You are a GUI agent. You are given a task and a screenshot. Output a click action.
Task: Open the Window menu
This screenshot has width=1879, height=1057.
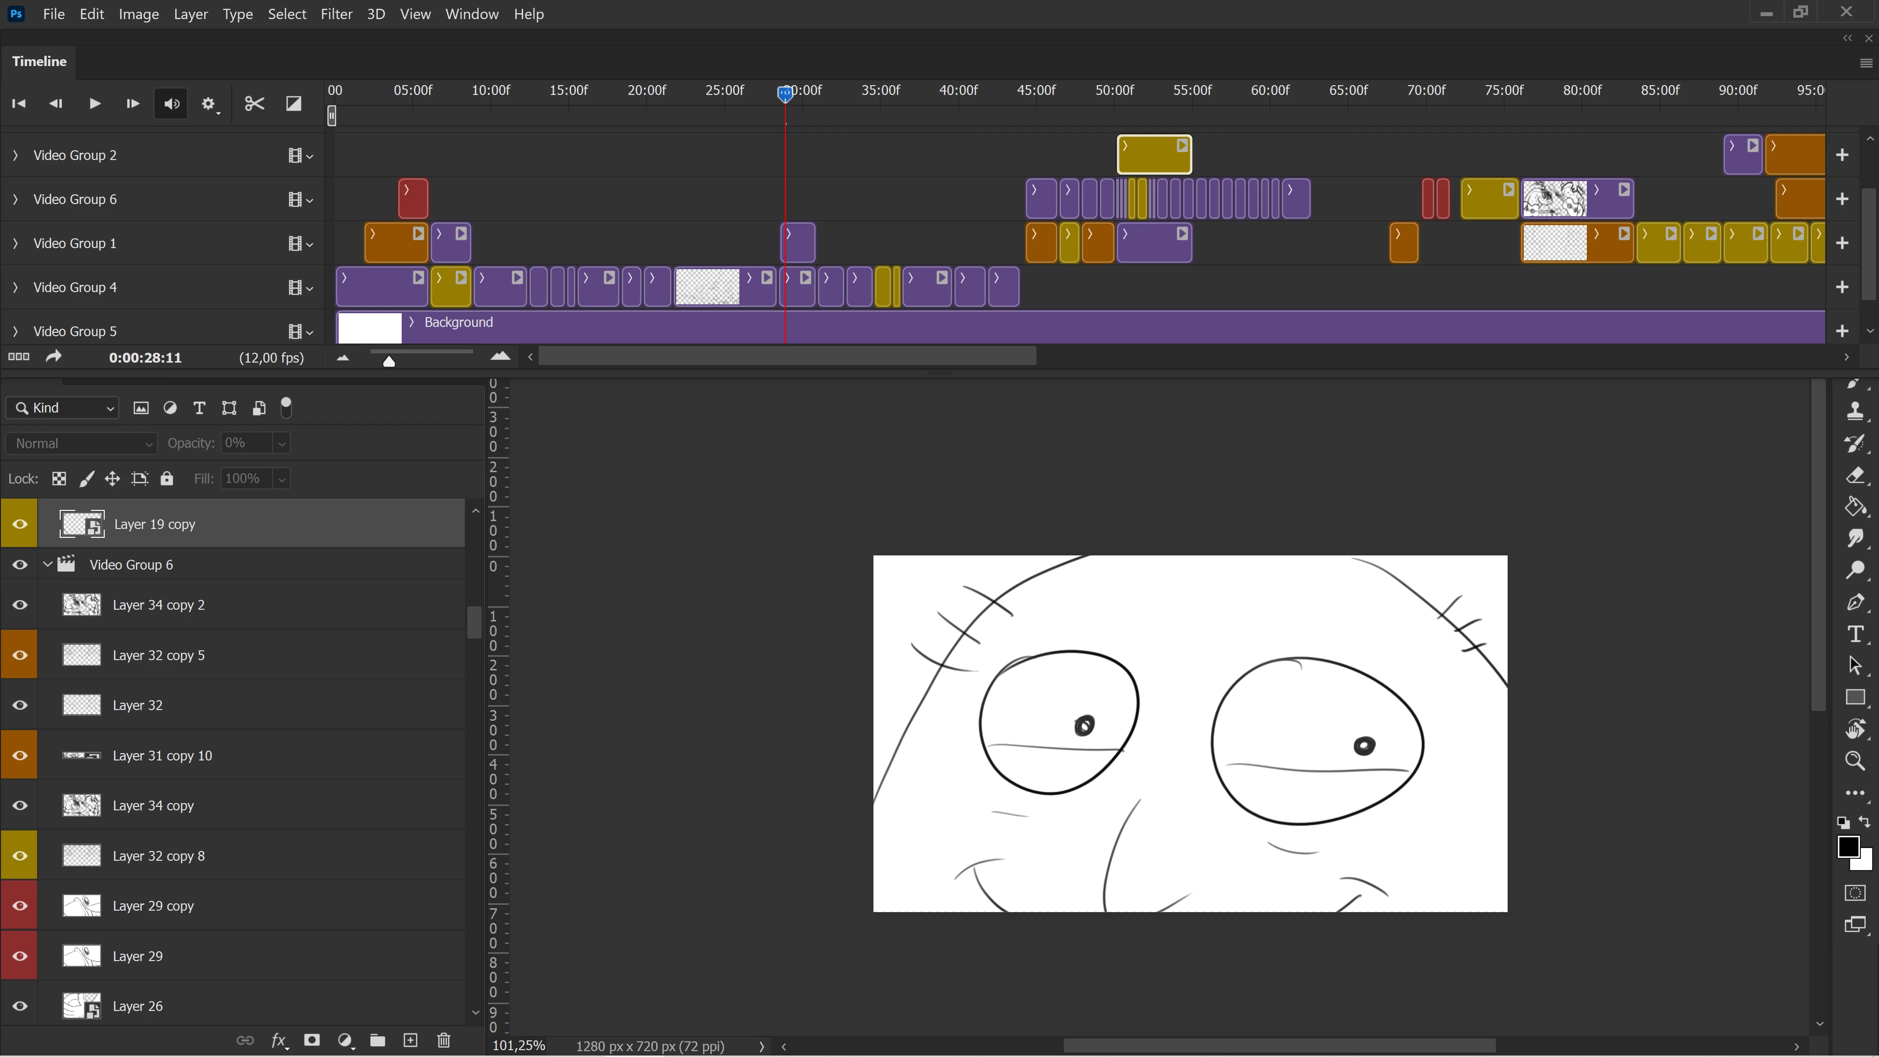471,14
